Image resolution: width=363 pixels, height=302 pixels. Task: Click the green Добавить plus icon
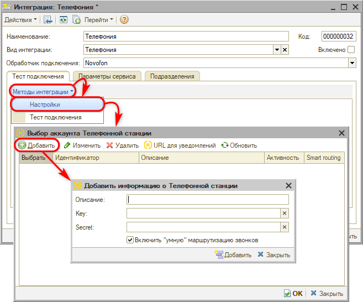pos(22,145)
